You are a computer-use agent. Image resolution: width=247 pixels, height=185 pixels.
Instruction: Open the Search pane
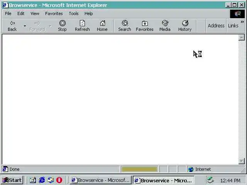click(125, 26)
